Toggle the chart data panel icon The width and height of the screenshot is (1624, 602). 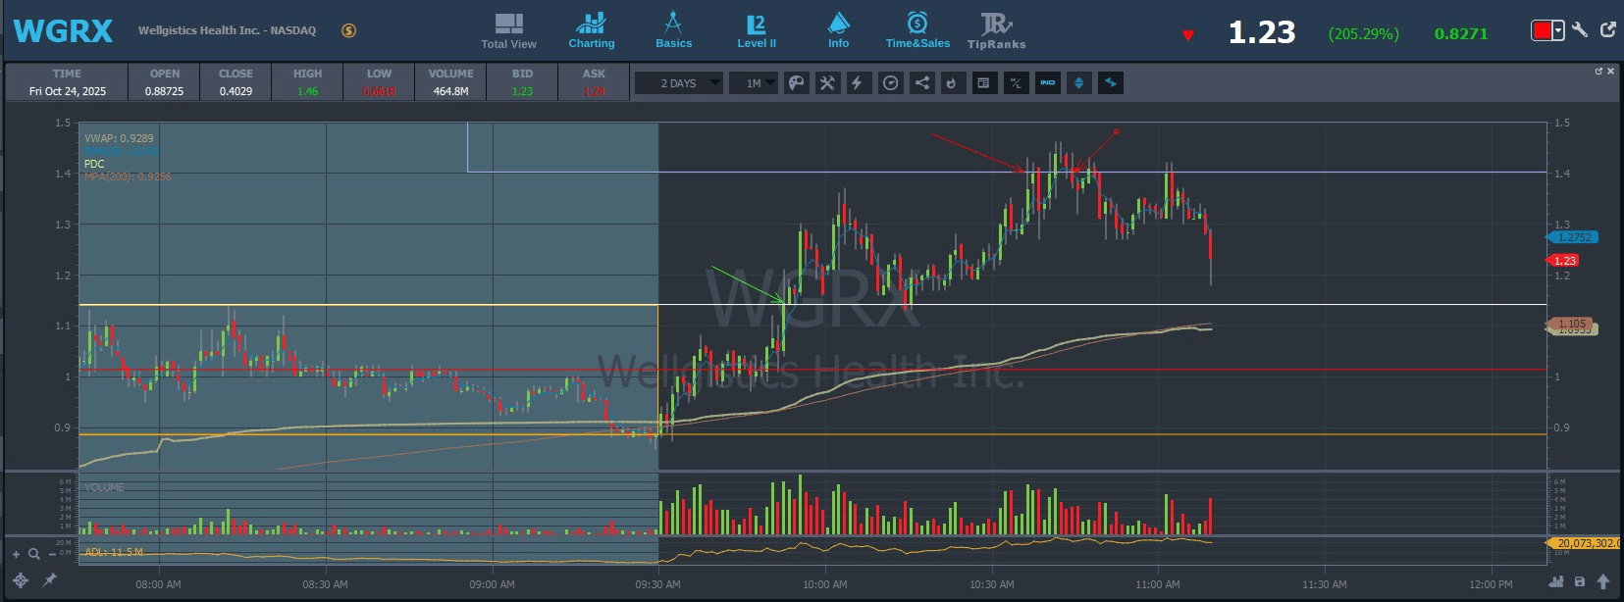click(x=983, y=83)
